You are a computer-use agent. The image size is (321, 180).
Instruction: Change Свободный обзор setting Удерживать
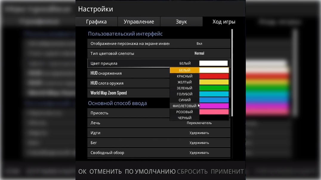click(x=199, y=153)
